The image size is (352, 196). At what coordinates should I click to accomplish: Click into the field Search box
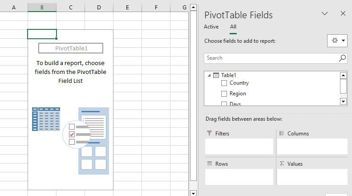click(271, 58)
